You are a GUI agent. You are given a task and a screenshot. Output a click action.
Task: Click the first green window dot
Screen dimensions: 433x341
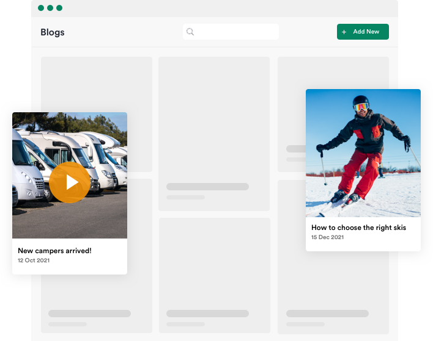(x=41, y=8)
